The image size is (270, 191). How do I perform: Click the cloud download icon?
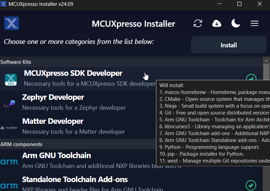point(217,23)
